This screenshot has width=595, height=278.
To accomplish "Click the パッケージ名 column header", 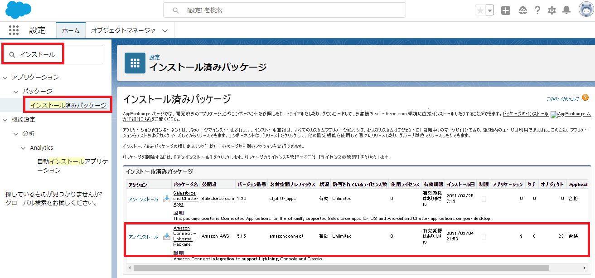I will click(185, 185).
